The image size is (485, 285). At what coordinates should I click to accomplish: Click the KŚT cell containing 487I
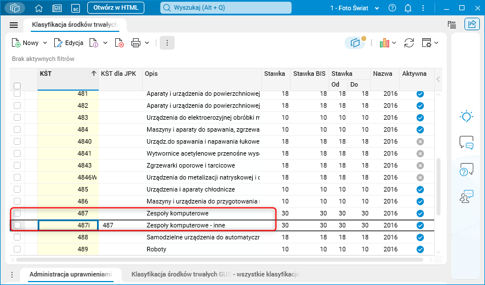pyautogui.click(x=68, y=225)
